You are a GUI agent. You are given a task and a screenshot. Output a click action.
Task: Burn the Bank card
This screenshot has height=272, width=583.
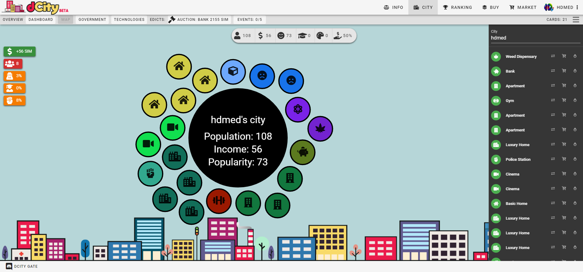(x=575, y=71)
